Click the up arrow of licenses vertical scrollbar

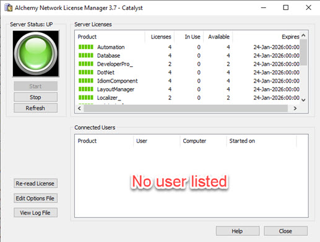pyautogui.click(x=303, y=35)
